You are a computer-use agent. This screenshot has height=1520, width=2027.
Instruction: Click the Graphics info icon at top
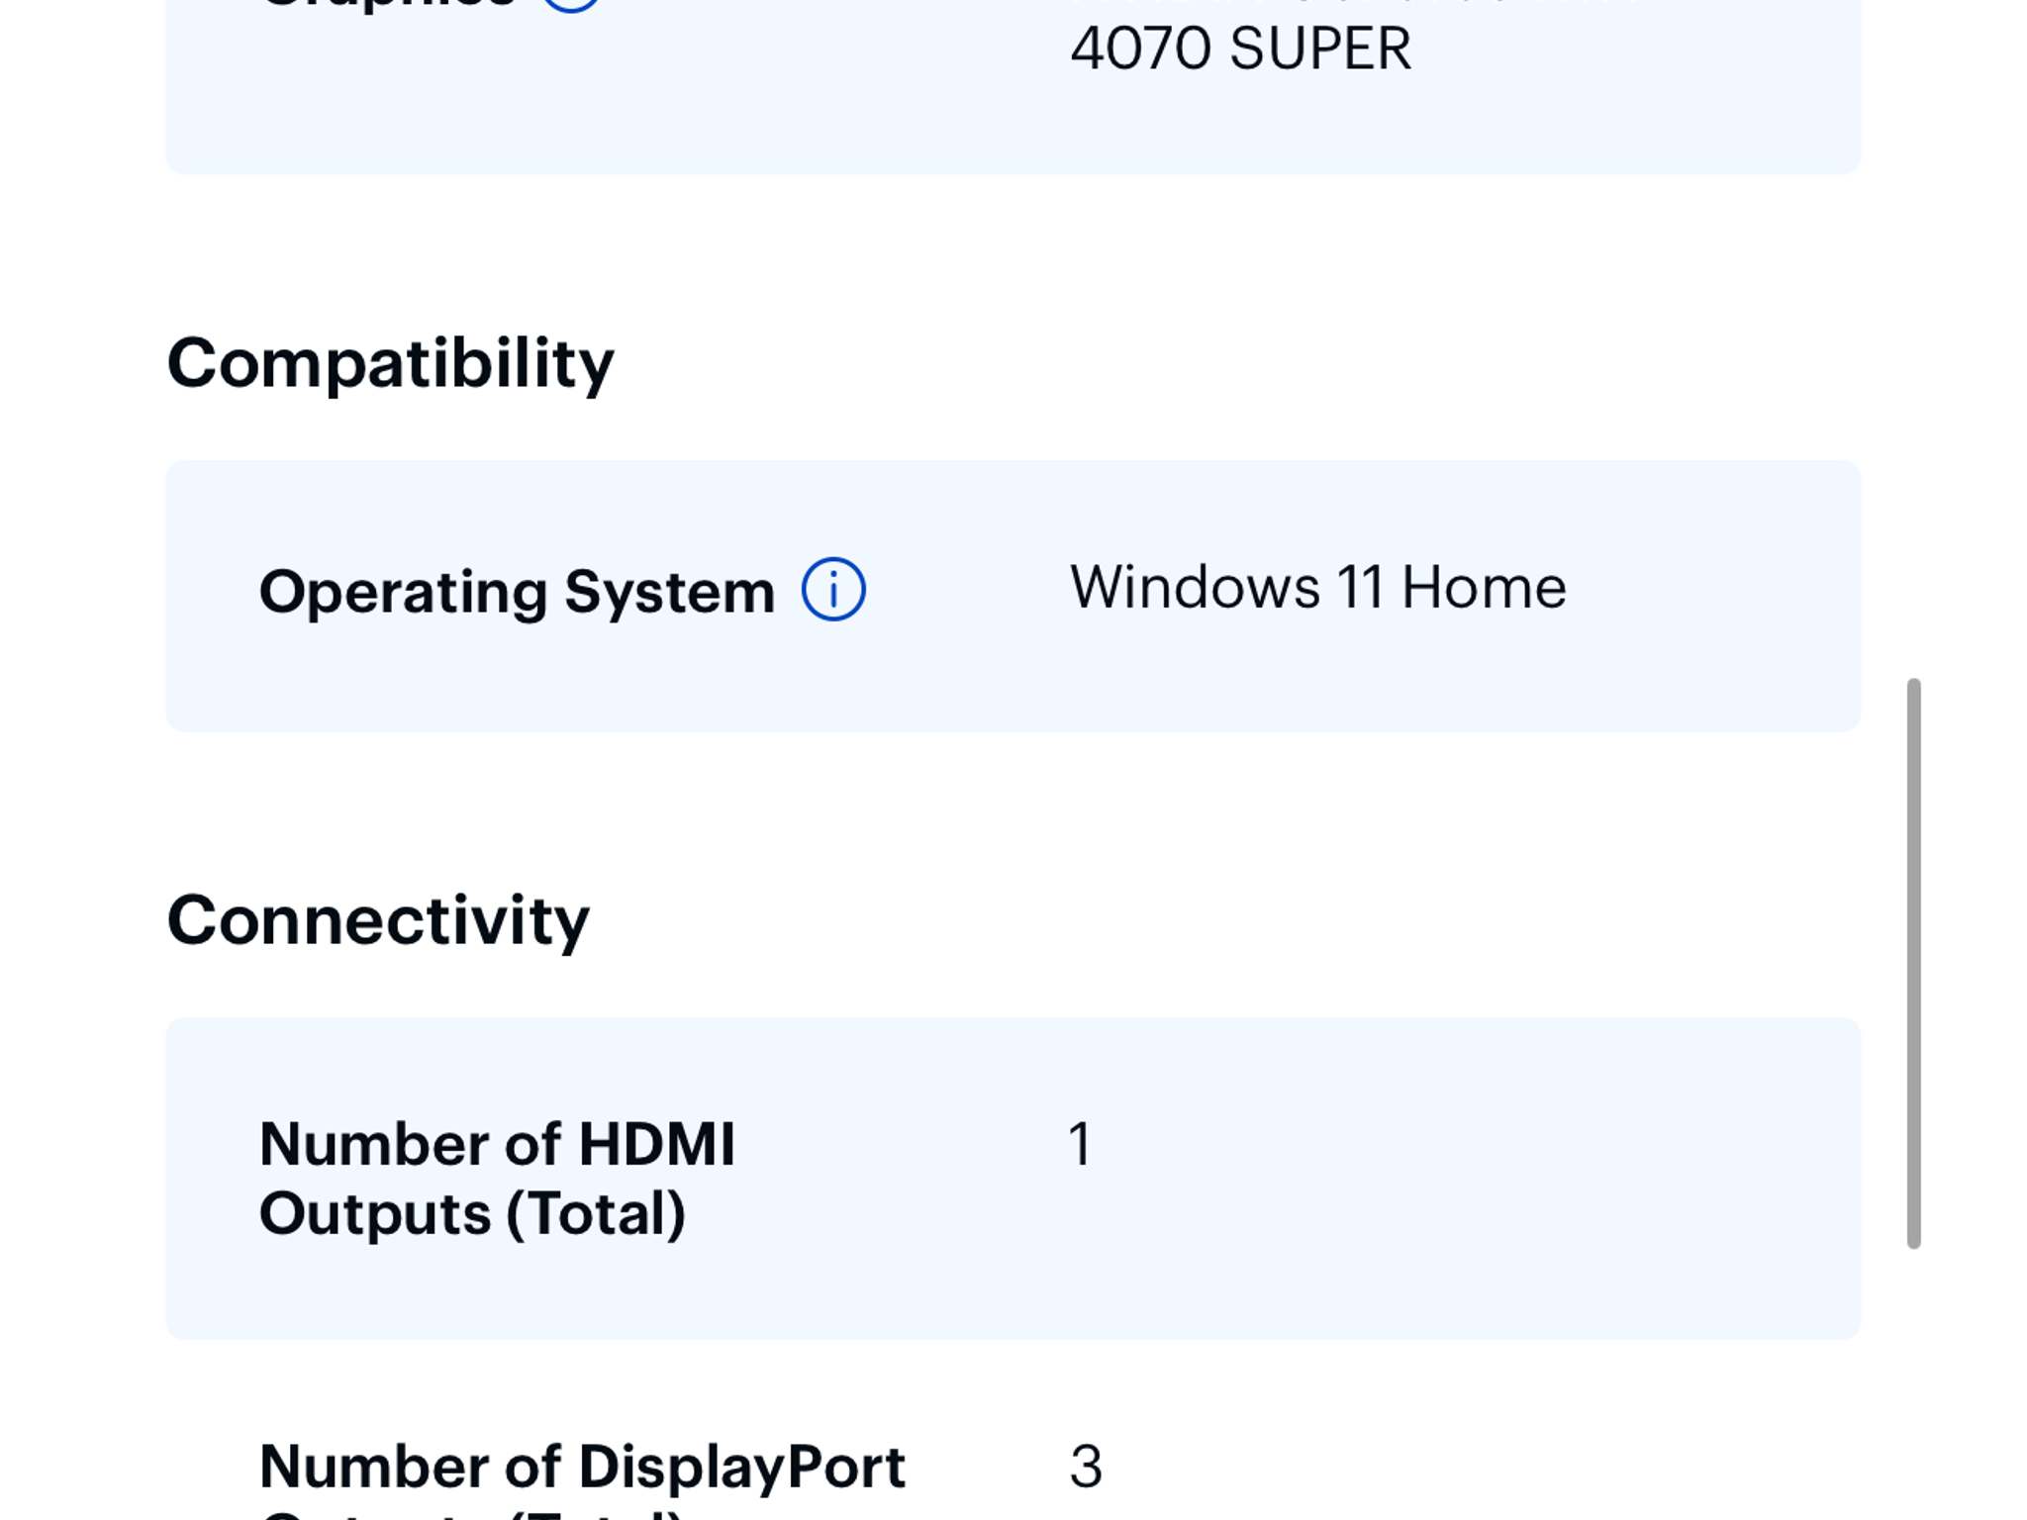click(571, 4)
